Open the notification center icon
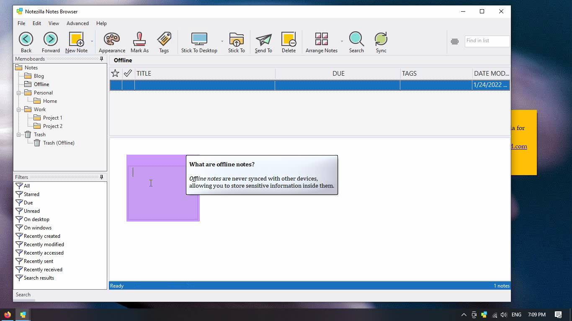This screenshot has height=321, width=572. coord(558,315)
